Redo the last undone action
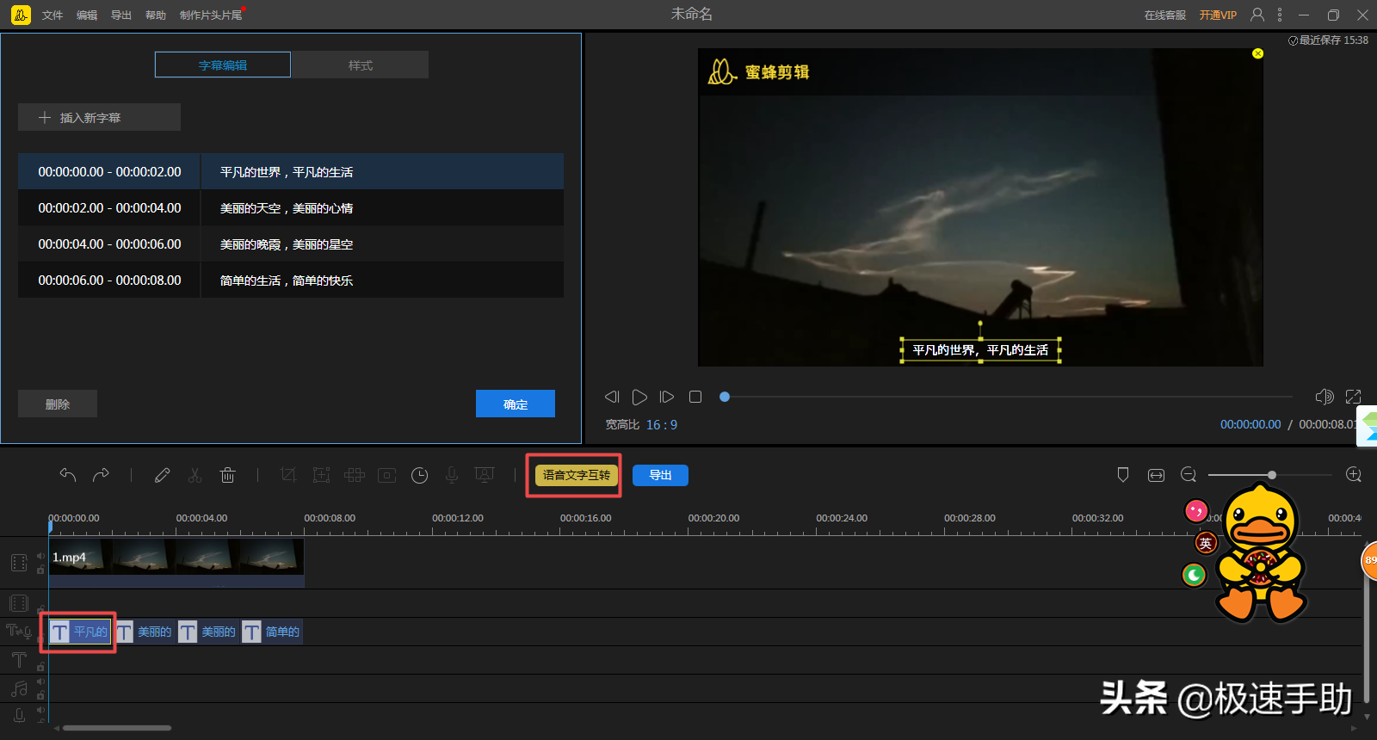The image size is (1377, 740). pos(101,475)
